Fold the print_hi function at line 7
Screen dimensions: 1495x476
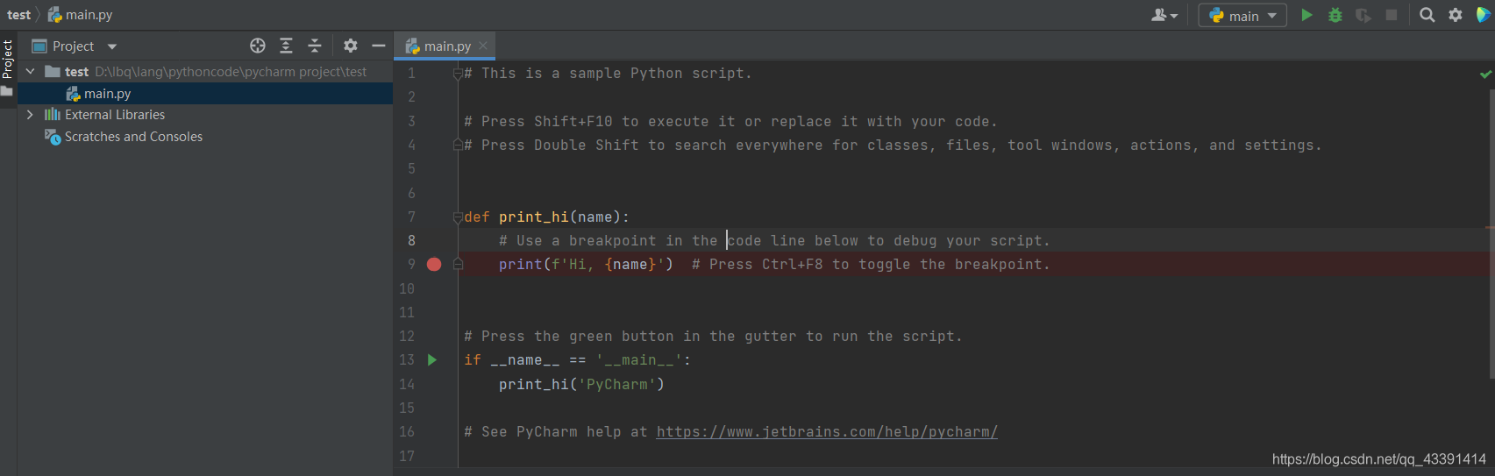click(x=458, y=217)
